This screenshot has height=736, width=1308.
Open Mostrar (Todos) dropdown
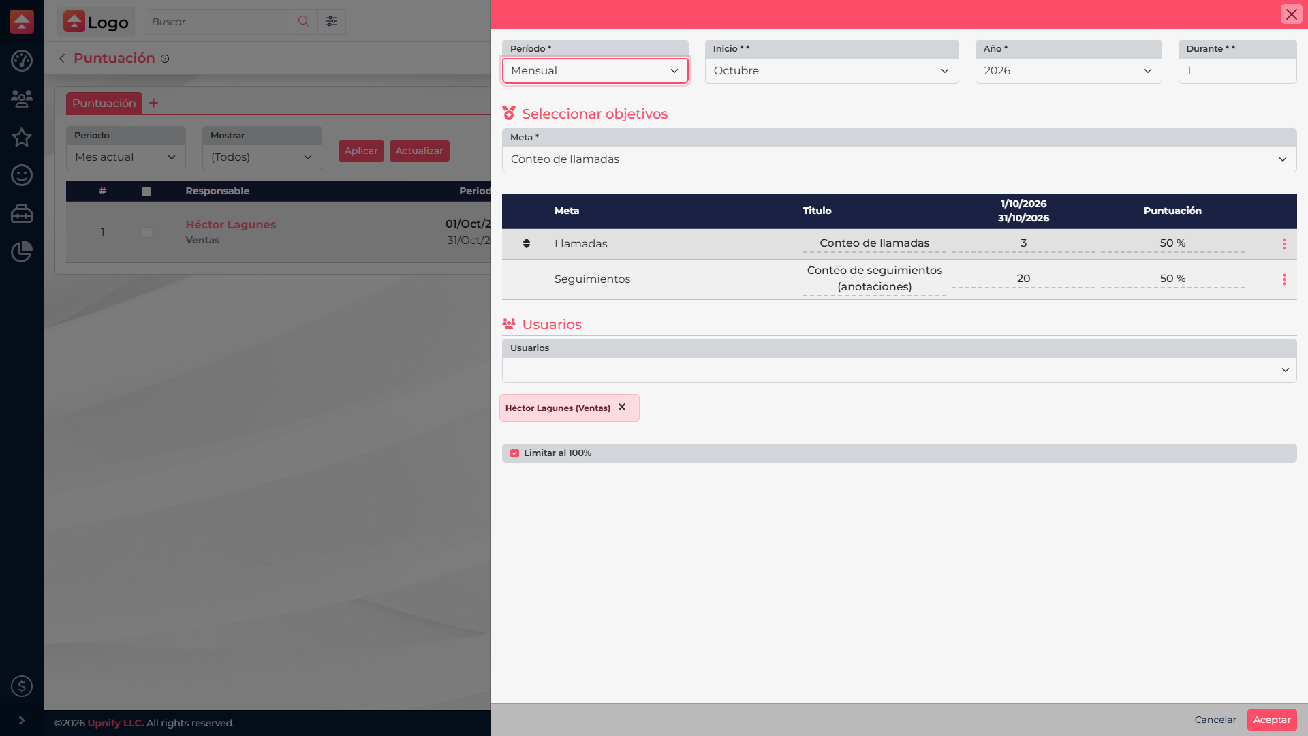pyautogui.click(x=262, y=157)
